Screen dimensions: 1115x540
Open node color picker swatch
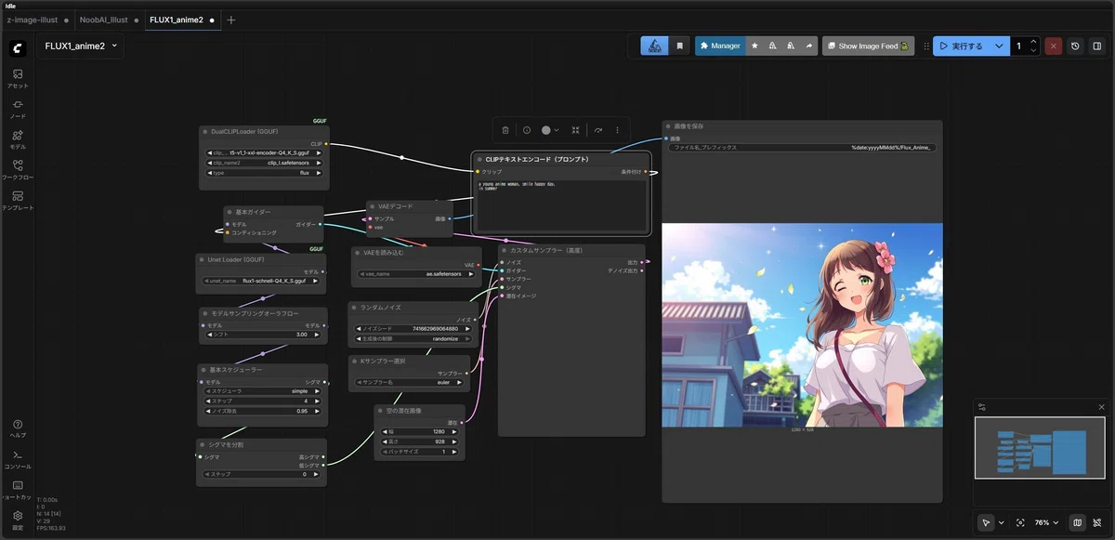[550, 130]
